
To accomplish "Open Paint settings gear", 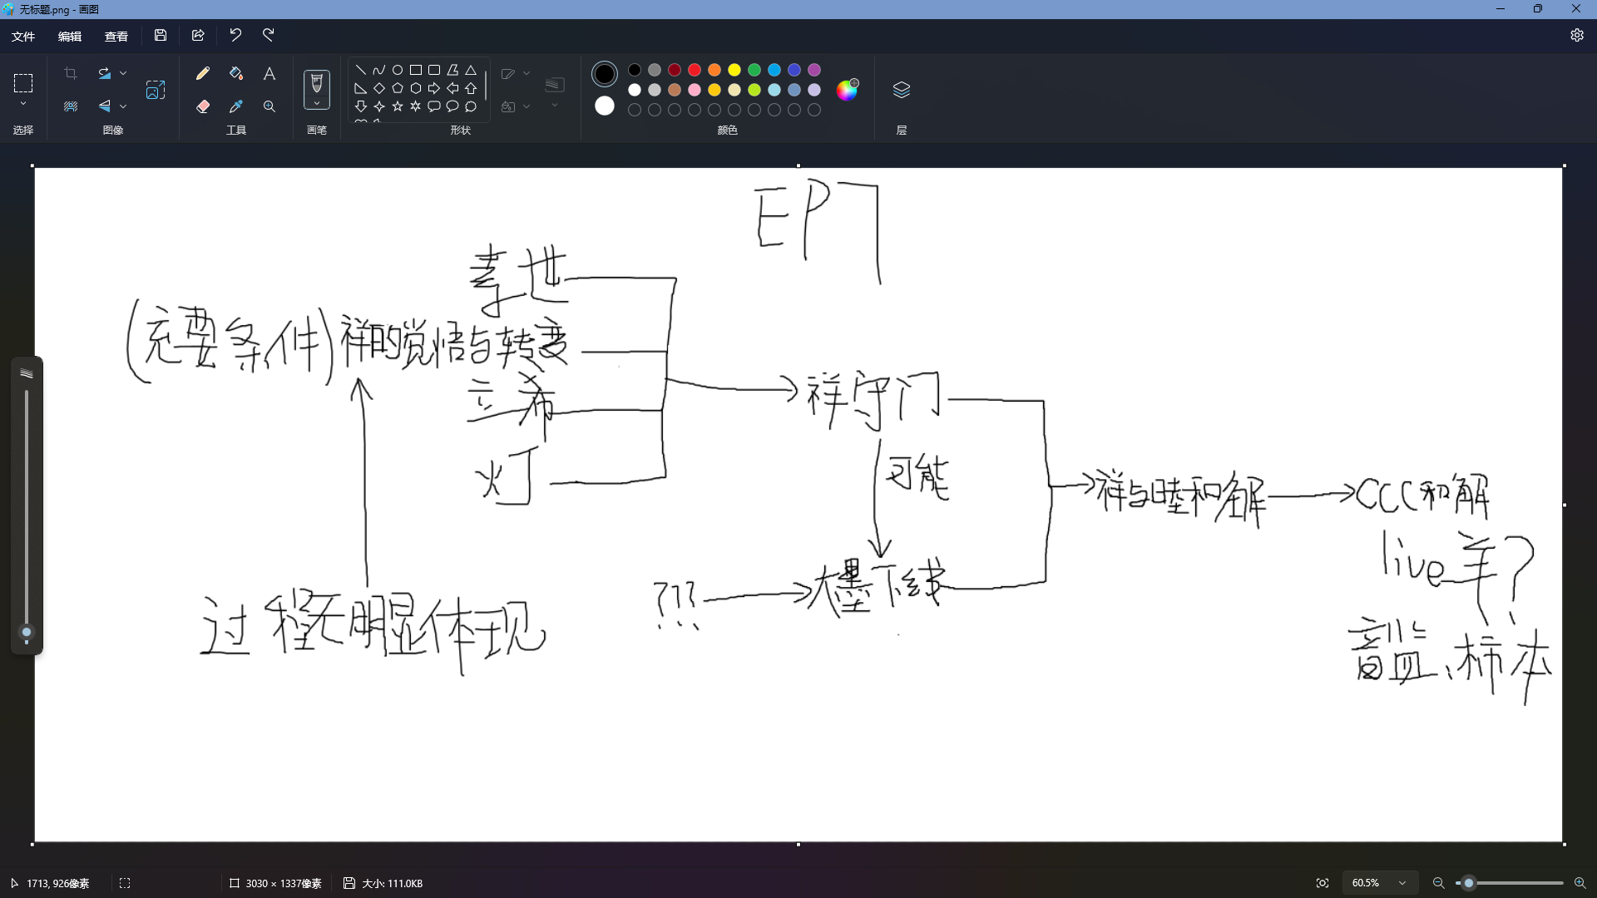I will pyautogui.click(x=1577, y=35).
